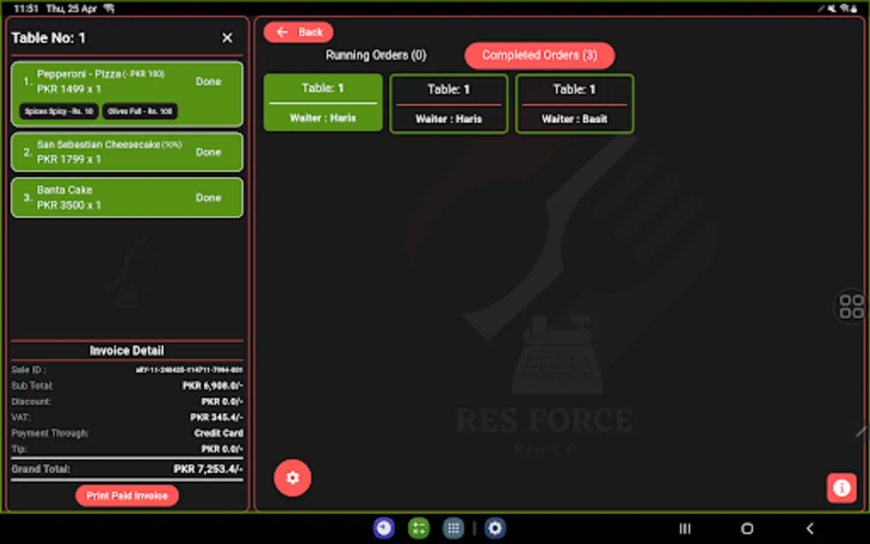This screenshot has width=870, height=544.
Task: Open the grid menu on the right edge
Action: [852, 307]
